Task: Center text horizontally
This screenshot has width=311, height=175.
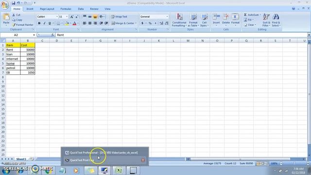Action: [90, 23]
